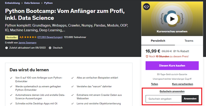Viewport: 206px width, 106px height.
Task: Click the Anwenden coupon button
Action: tap(190, 99)
